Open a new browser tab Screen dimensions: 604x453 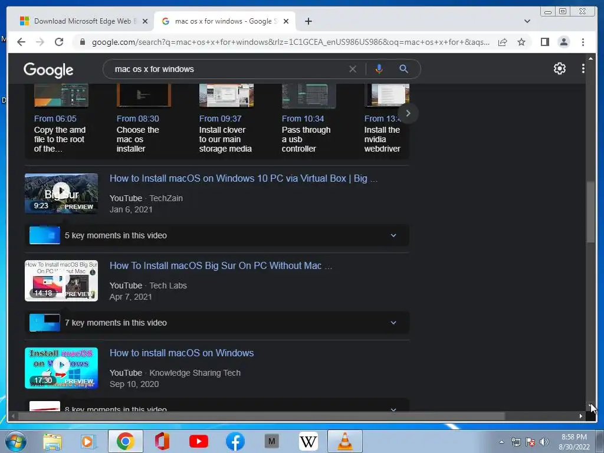point(308,21)
